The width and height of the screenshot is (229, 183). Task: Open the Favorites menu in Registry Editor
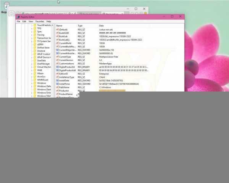click(x=40, y=21)
